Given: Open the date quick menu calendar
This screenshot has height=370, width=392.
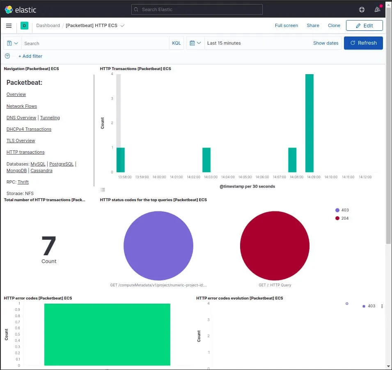Looking at the screenshot, I should (195, 43).
